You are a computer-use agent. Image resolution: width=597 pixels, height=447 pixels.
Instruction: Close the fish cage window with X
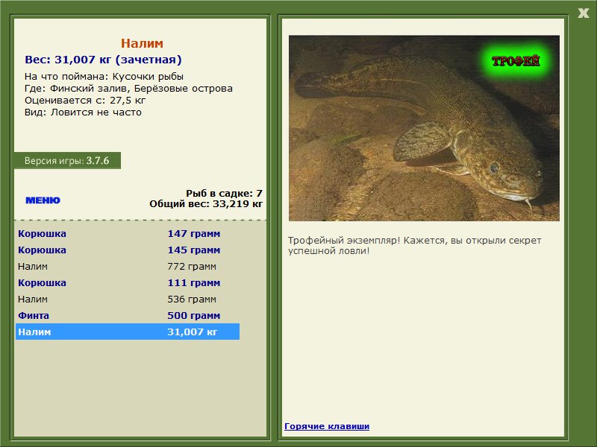point(583,13)
